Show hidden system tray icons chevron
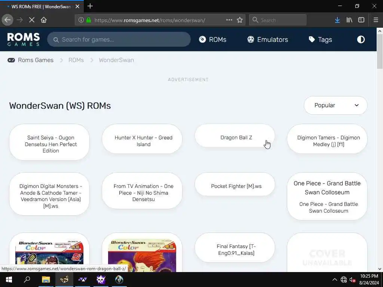The image size is (383, 287). coord(335,280)
